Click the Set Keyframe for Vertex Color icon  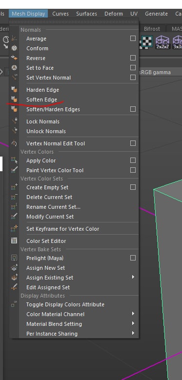coord(14,229)
